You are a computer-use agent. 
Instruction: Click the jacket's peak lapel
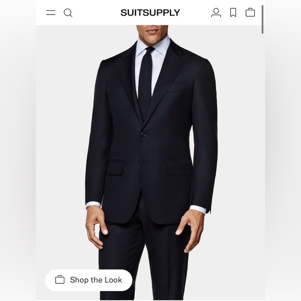[x=167, y=80]
